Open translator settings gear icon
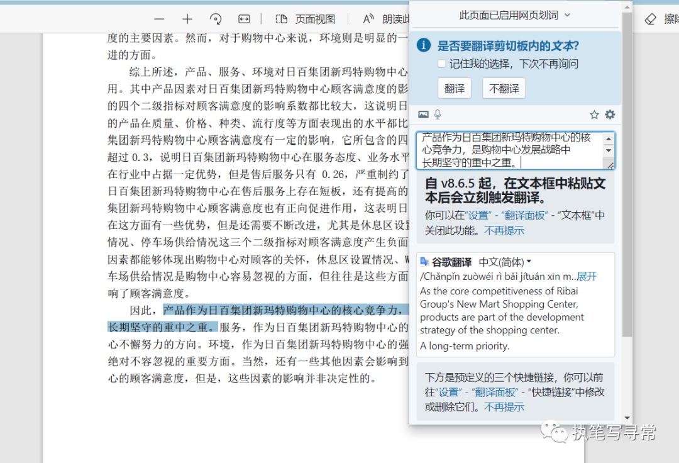Image resolution: width=679 pixels, height=463 pixels. pyautogui.click(x=610, y=114)
